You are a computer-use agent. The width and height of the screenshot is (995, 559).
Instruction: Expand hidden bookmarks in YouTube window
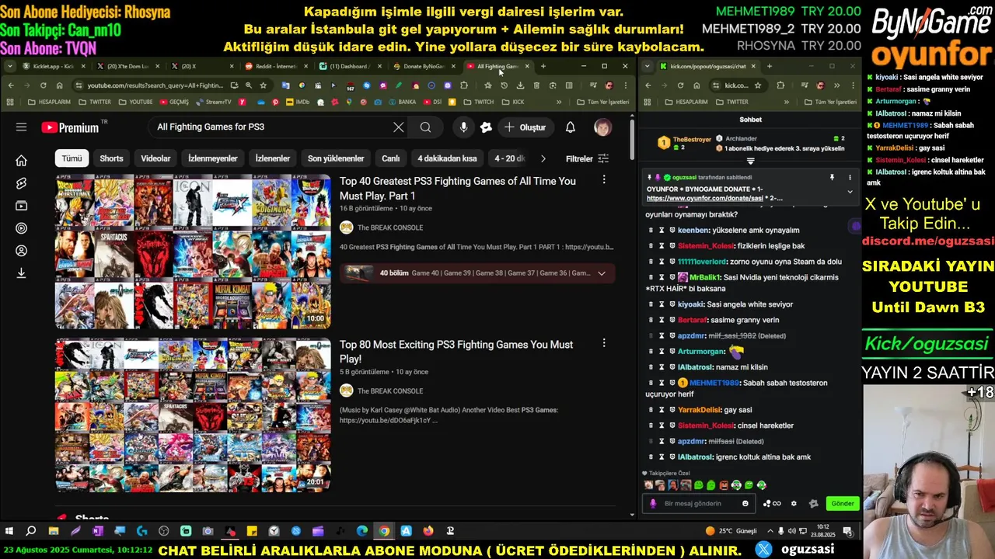tap(558, 102)
